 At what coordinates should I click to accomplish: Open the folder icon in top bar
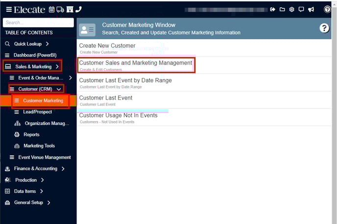coord(282,9)
